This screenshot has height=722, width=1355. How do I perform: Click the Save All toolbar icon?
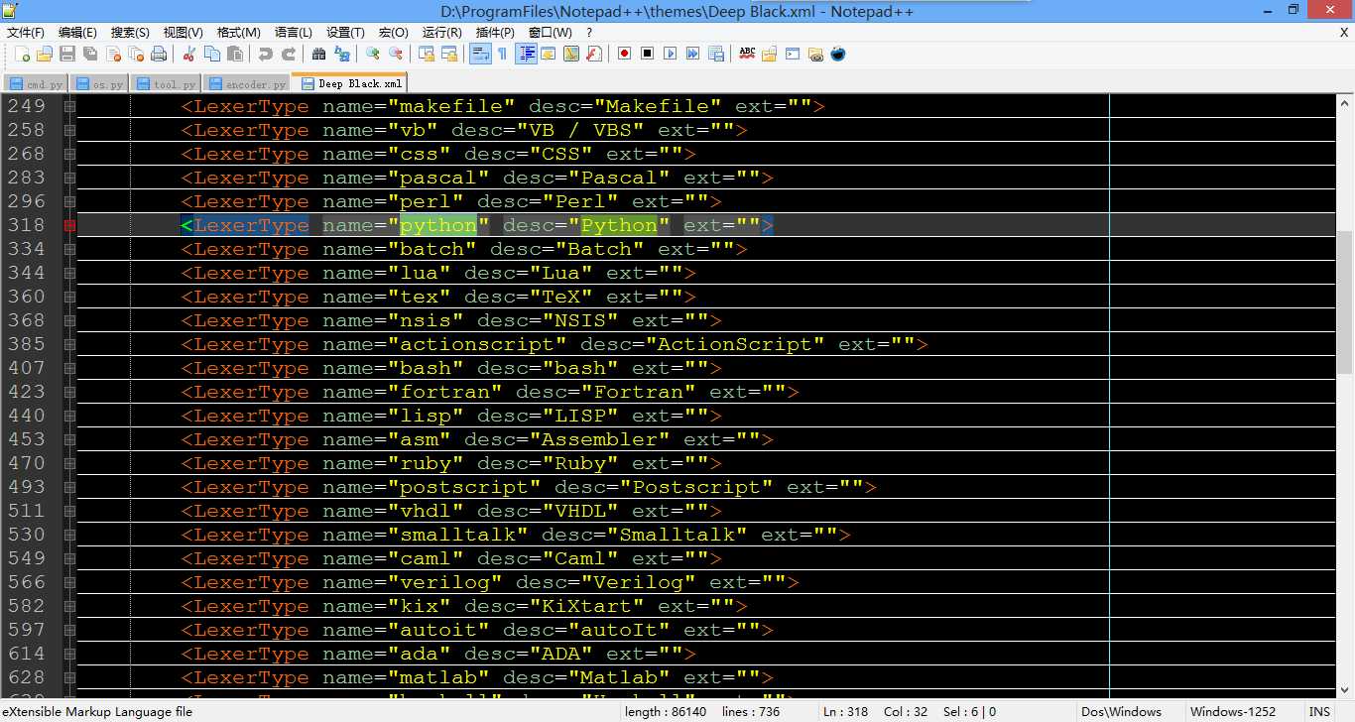tap(90, 54)
